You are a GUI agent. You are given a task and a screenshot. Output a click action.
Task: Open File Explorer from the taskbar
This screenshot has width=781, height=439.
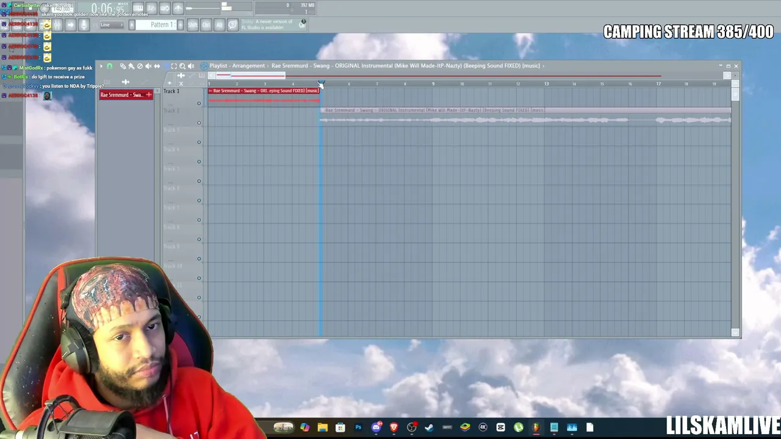[x=322, y=427]
